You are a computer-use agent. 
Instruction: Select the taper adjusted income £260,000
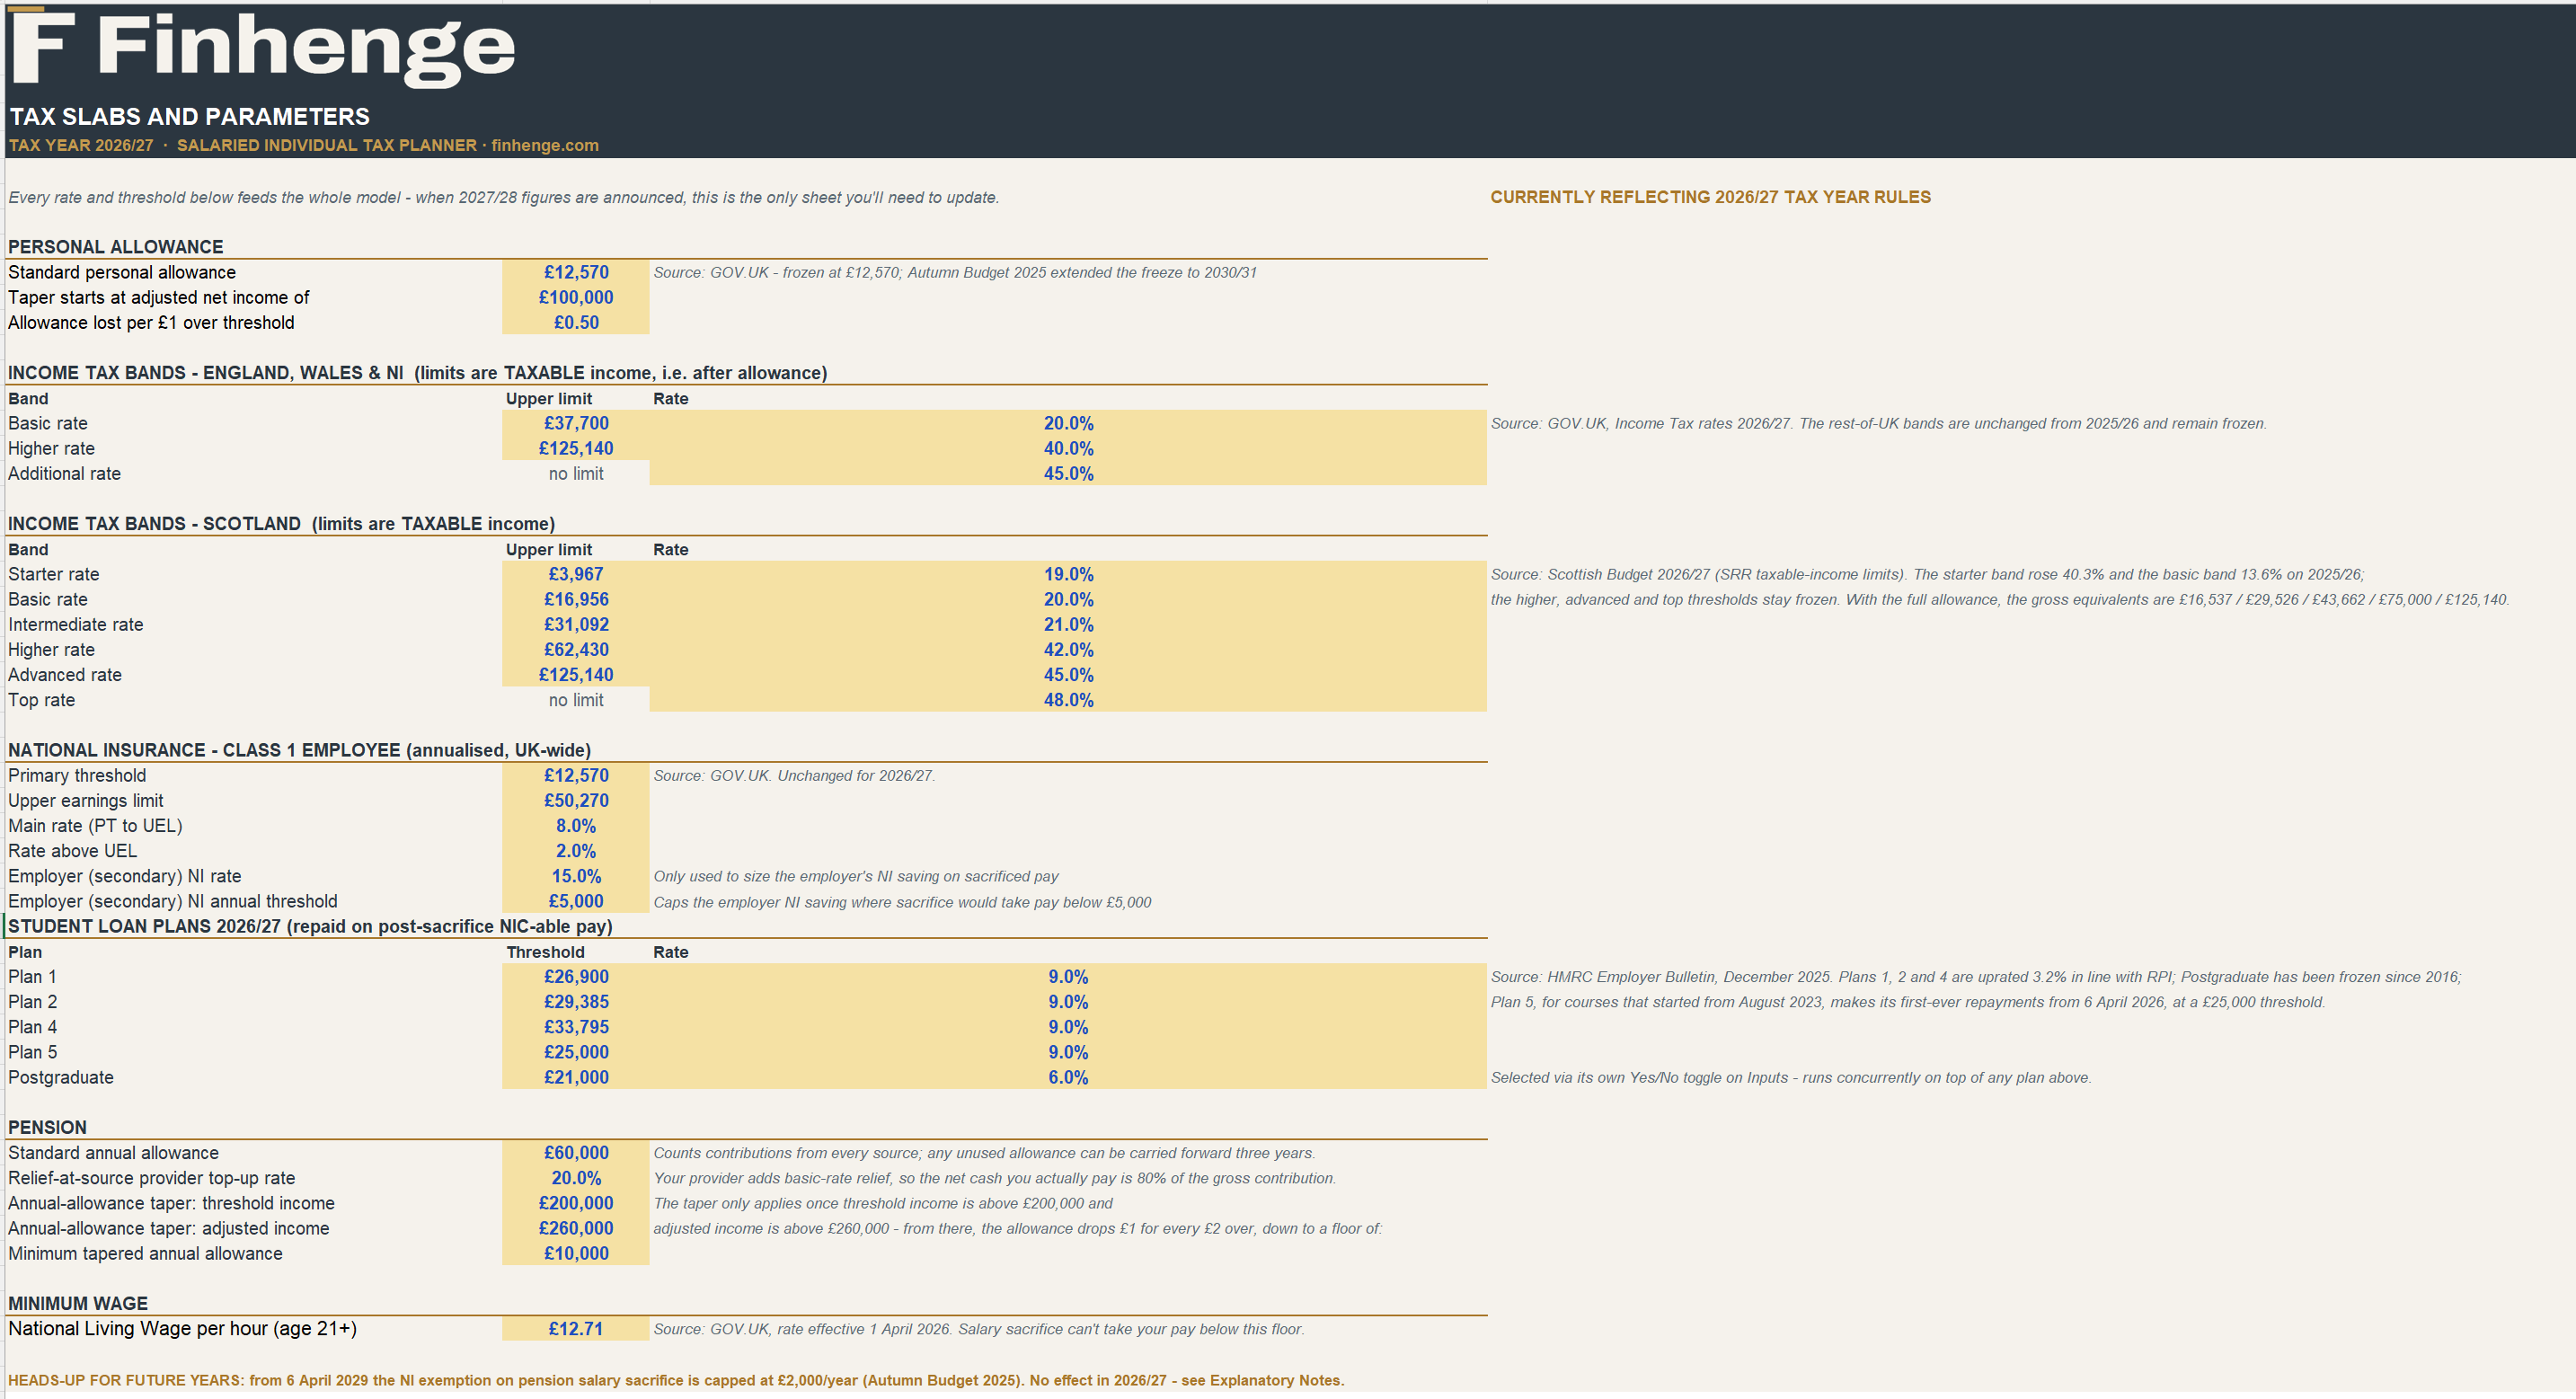576,1228
